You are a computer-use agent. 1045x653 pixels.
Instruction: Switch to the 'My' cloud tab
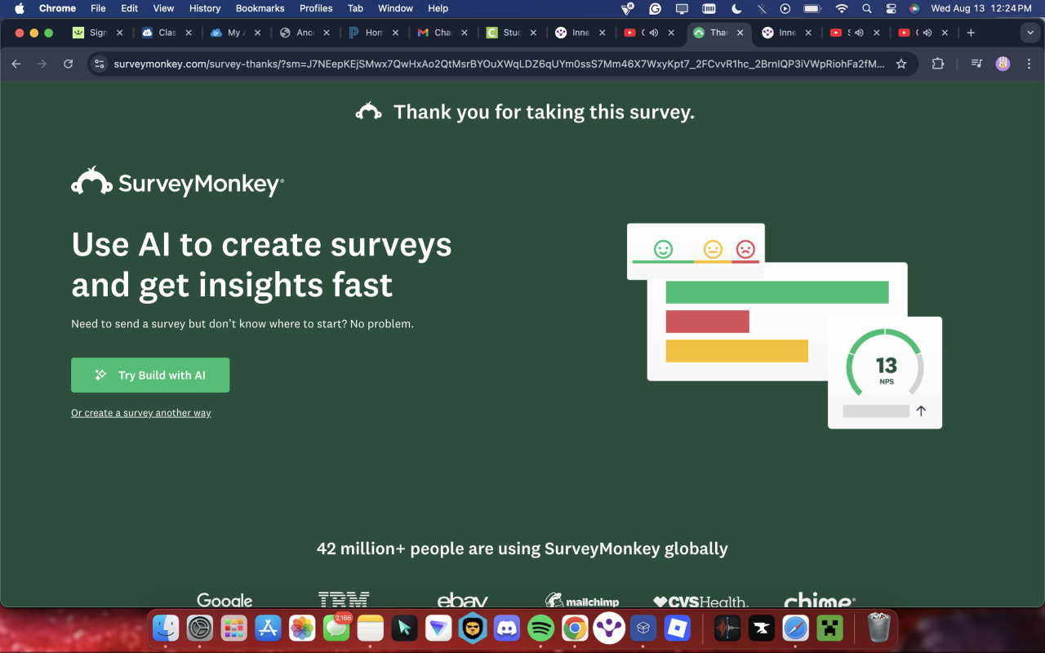pyautogui.click(x=236, y=33)
